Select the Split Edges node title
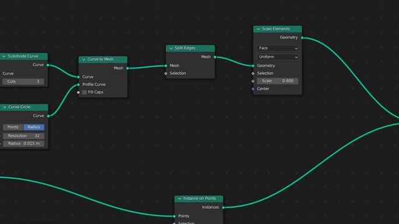The width and height of the screenshot is (399, 224). pyautogui.click(x=185, y=48)
